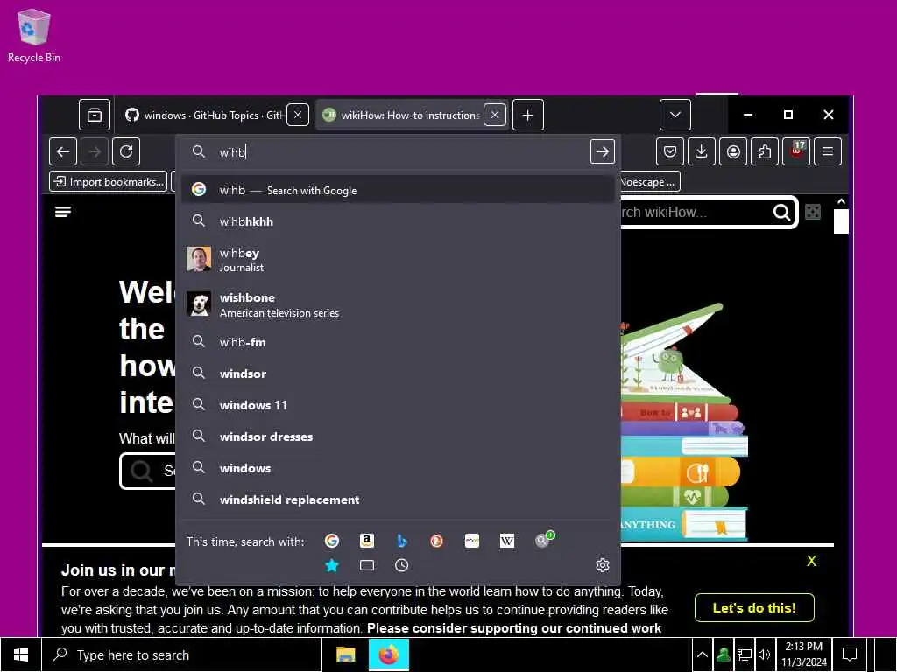The image size is (897, 672).
Task: Open the Extensions puzzle icon
Action: 765,151
